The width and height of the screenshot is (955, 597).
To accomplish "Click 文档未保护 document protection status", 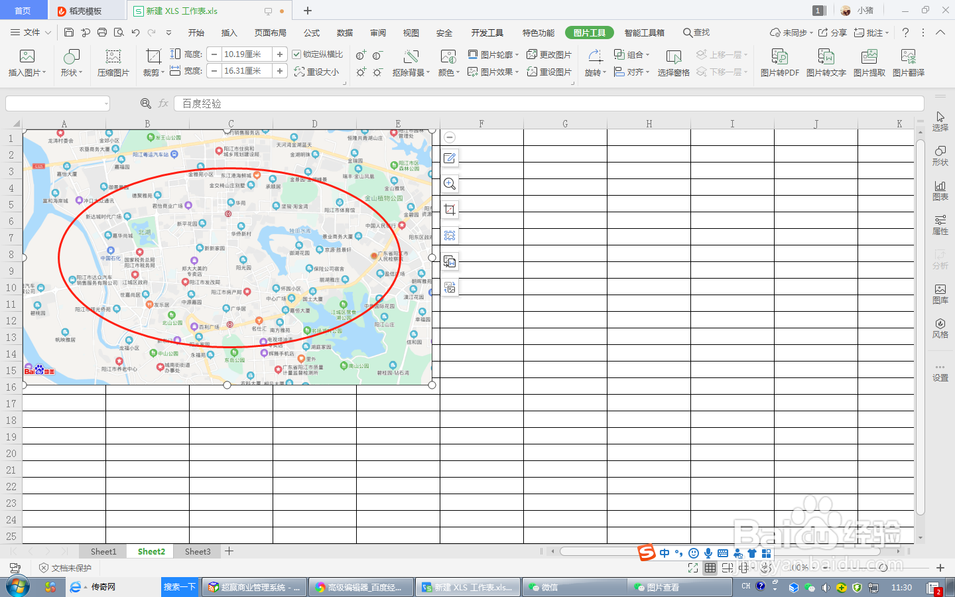I will (x=65, y=568).
